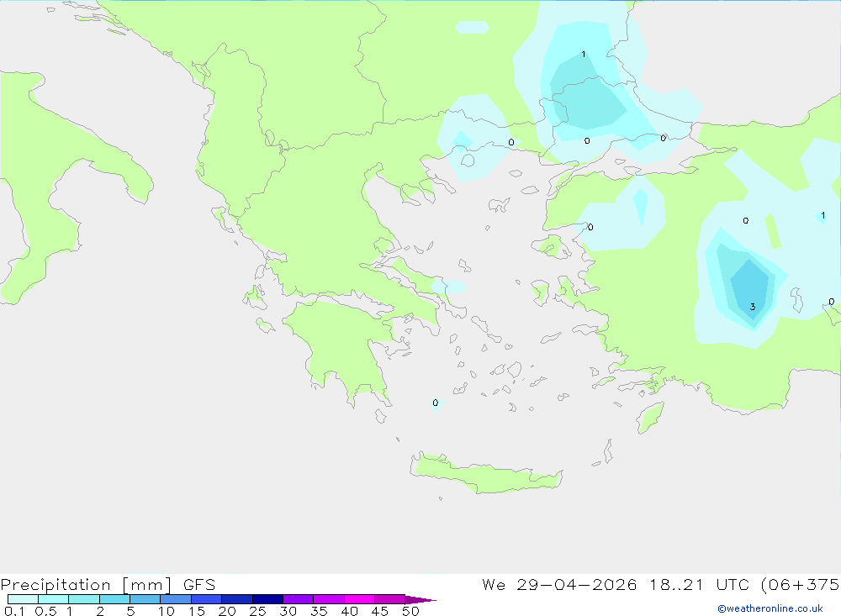Click the 30–35 mm purple legend swatch

(299, 599)
